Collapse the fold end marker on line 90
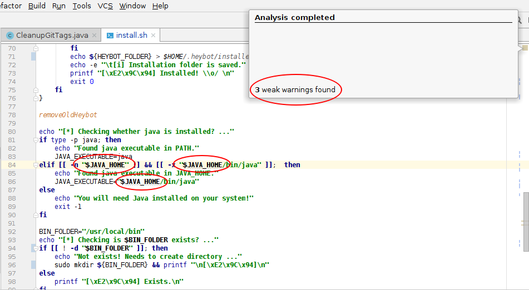Image resolution: width=529 pixels, height=290 pixels. [36, 215]
